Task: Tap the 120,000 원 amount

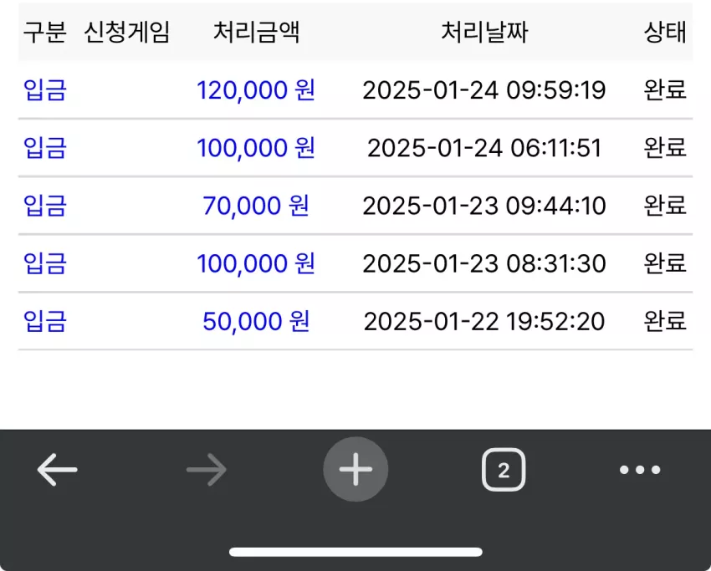Action: point(256,89)
